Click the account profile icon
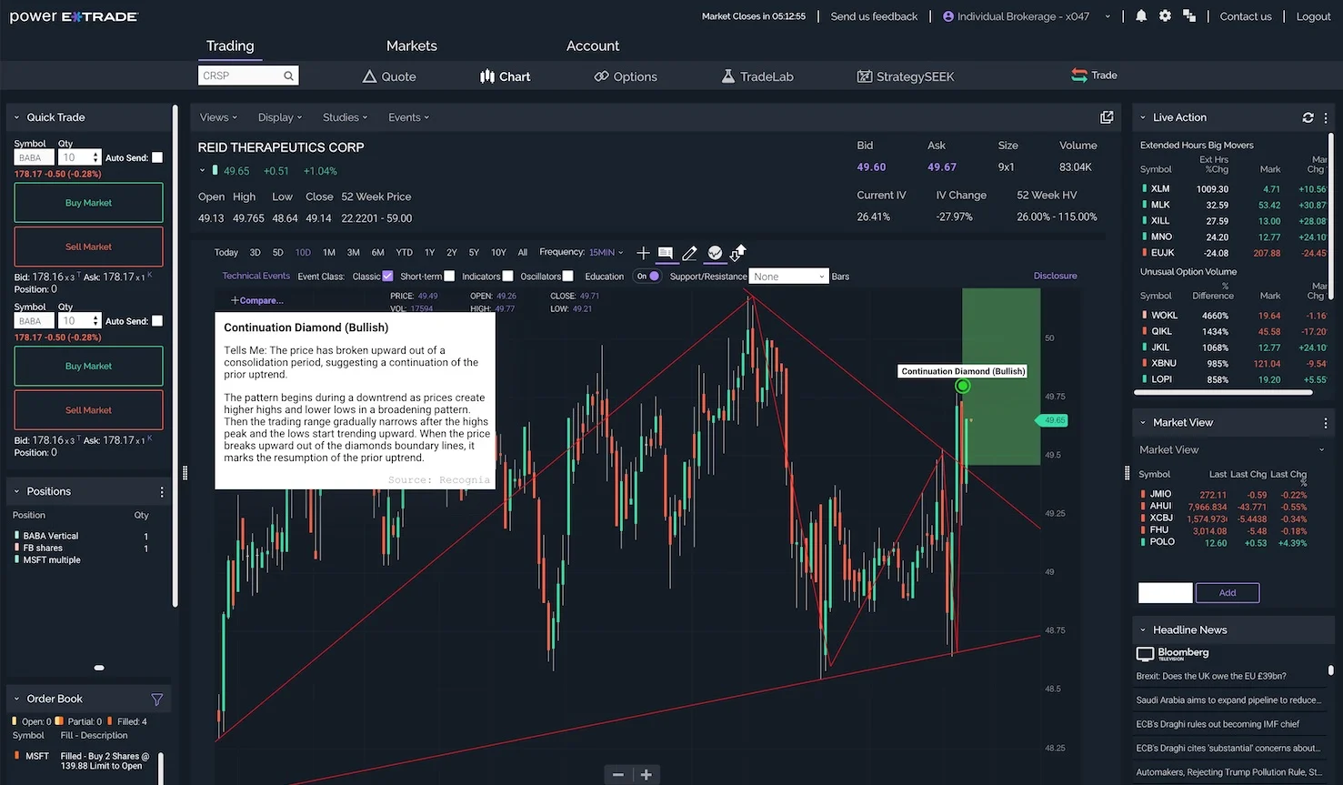This screenshot has height=785, width=1343. 948,16
